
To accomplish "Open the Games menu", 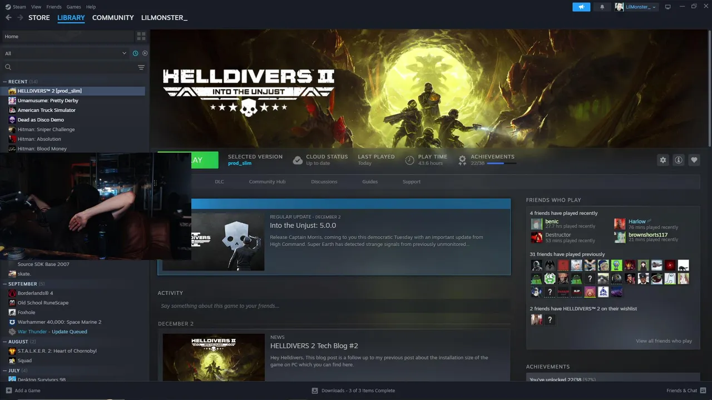I will pos(73,7).
